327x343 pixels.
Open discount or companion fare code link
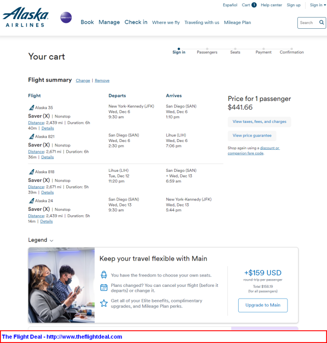click(x=254, y=150)
